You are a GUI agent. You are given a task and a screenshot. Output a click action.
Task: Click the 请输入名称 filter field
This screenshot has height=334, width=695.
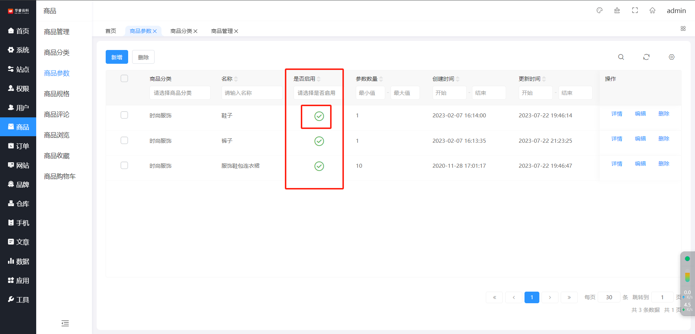pyautogui.click(x=252, y=93)
